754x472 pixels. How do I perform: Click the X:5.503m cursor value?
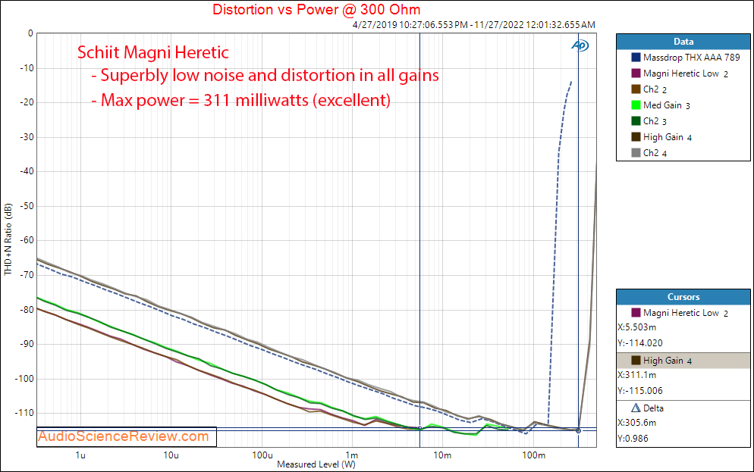click(x=636, y=327)
